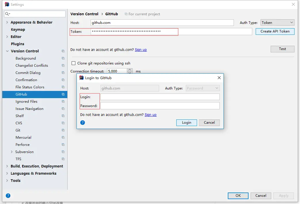The height and width of the screenshot is (204, 300).
Task: Click the Token field in Settings
Action: [x=171, y=32]
